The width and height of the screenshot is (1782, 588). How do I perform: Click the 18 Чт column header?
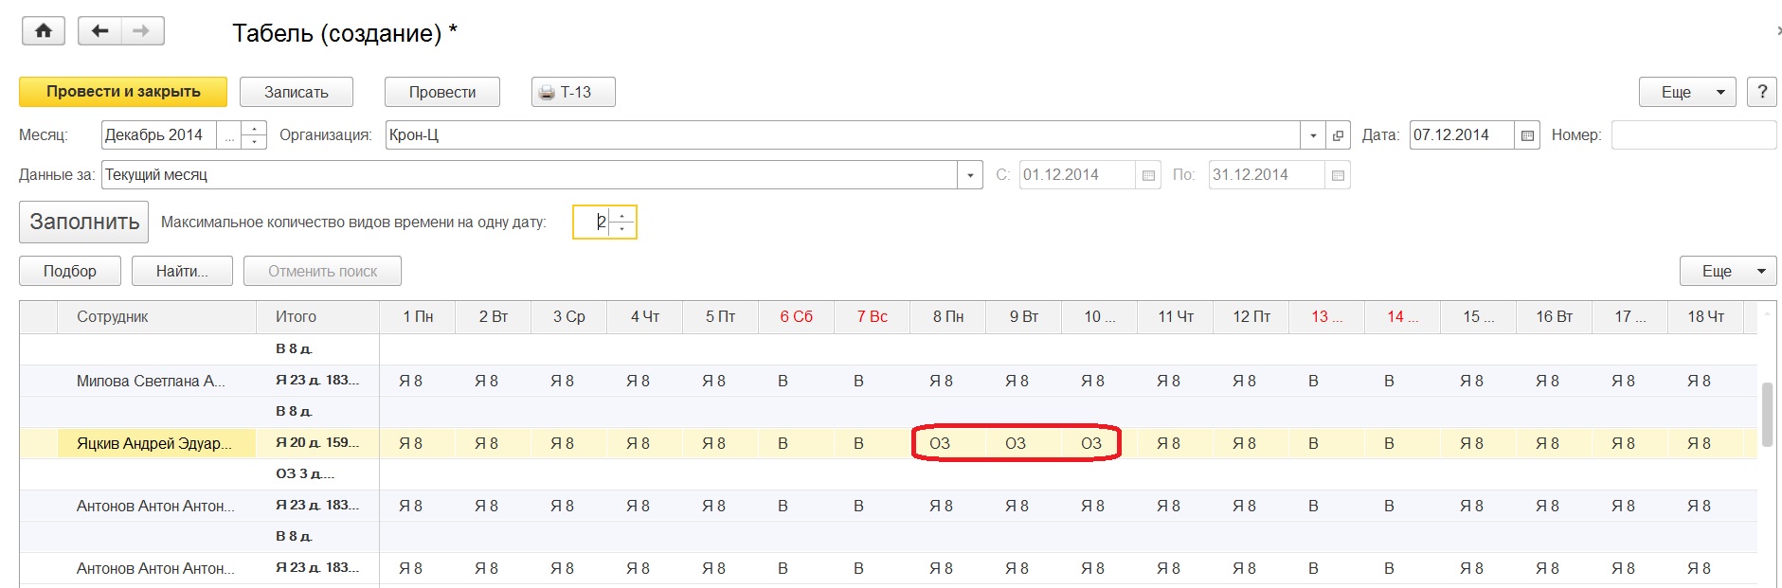1706,317
